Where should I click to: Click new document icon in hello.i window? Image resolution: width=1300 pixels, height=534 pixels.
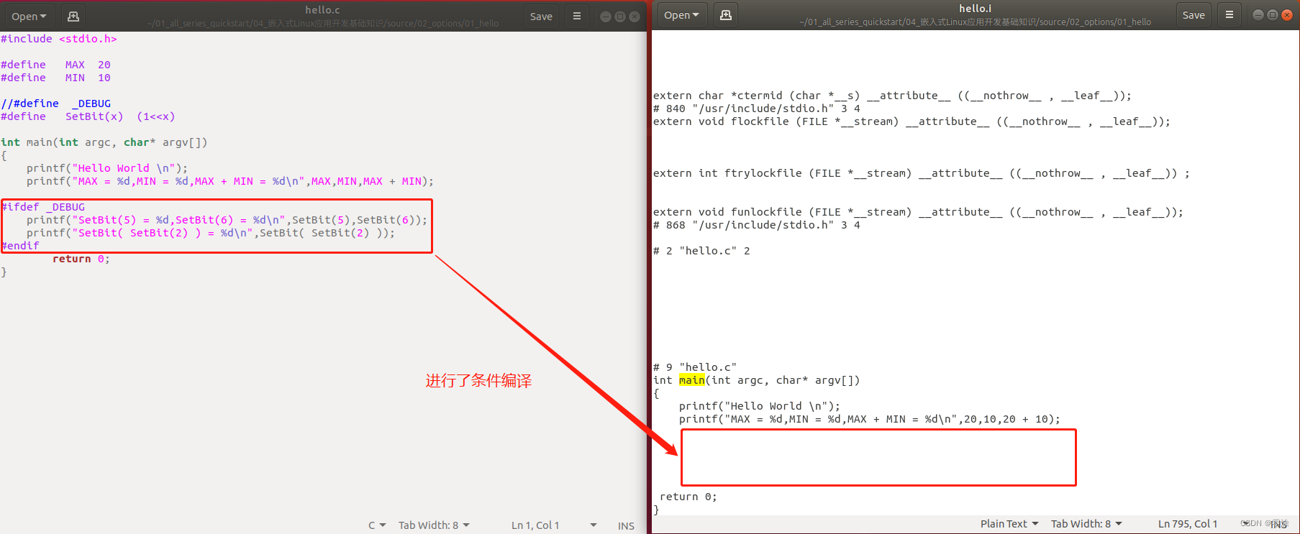tap(726, 15)
